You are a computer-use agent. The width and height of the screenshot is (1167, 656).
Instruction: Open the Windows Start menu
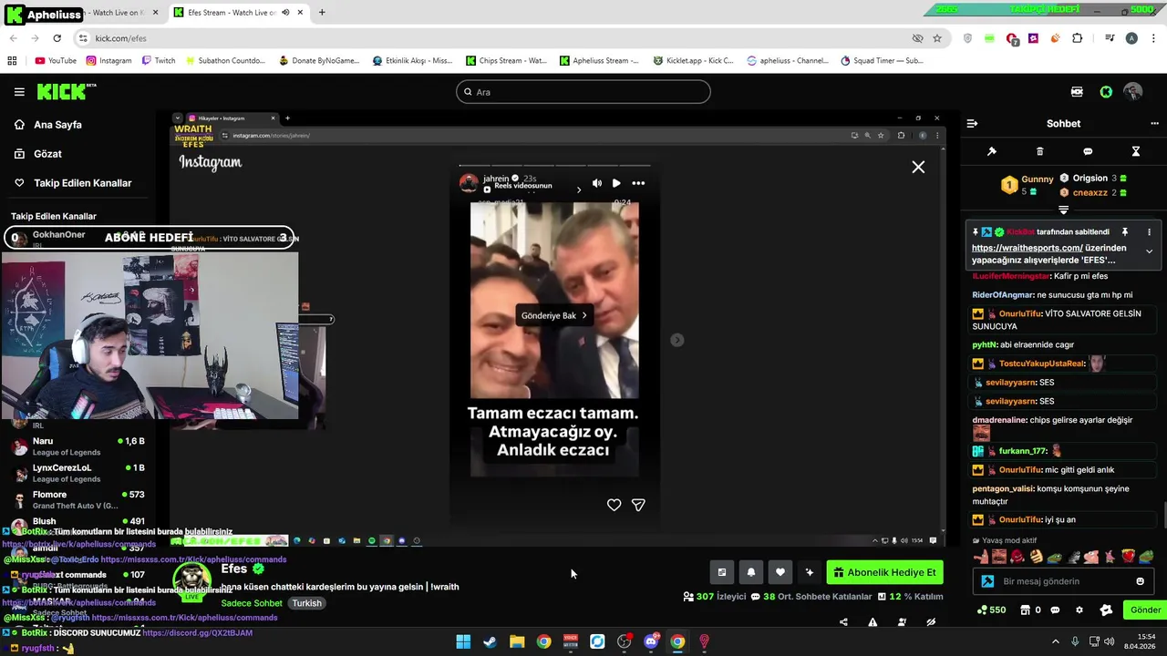click(x=463, y=641)
